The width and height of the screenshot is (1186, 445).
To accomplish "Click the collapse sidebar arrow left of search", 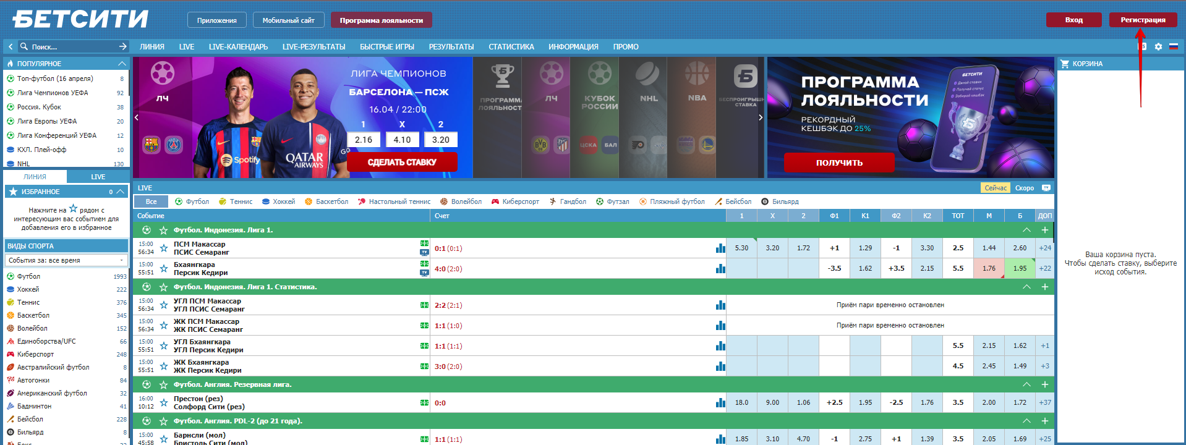I will [11, 47].
